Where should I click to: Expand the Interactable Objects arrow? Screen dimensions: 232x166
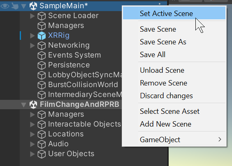32,124
